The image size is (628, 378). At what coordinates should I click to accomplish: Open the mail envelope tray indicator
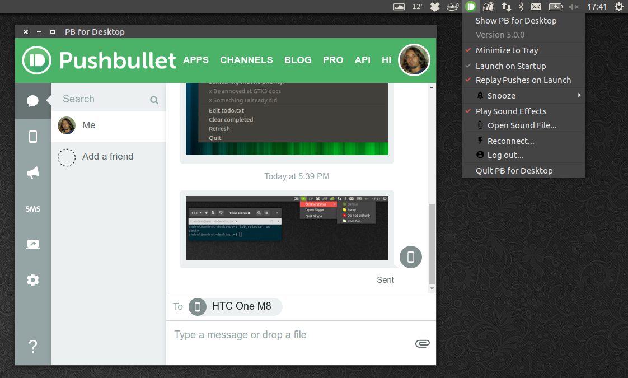coord(536,6)
